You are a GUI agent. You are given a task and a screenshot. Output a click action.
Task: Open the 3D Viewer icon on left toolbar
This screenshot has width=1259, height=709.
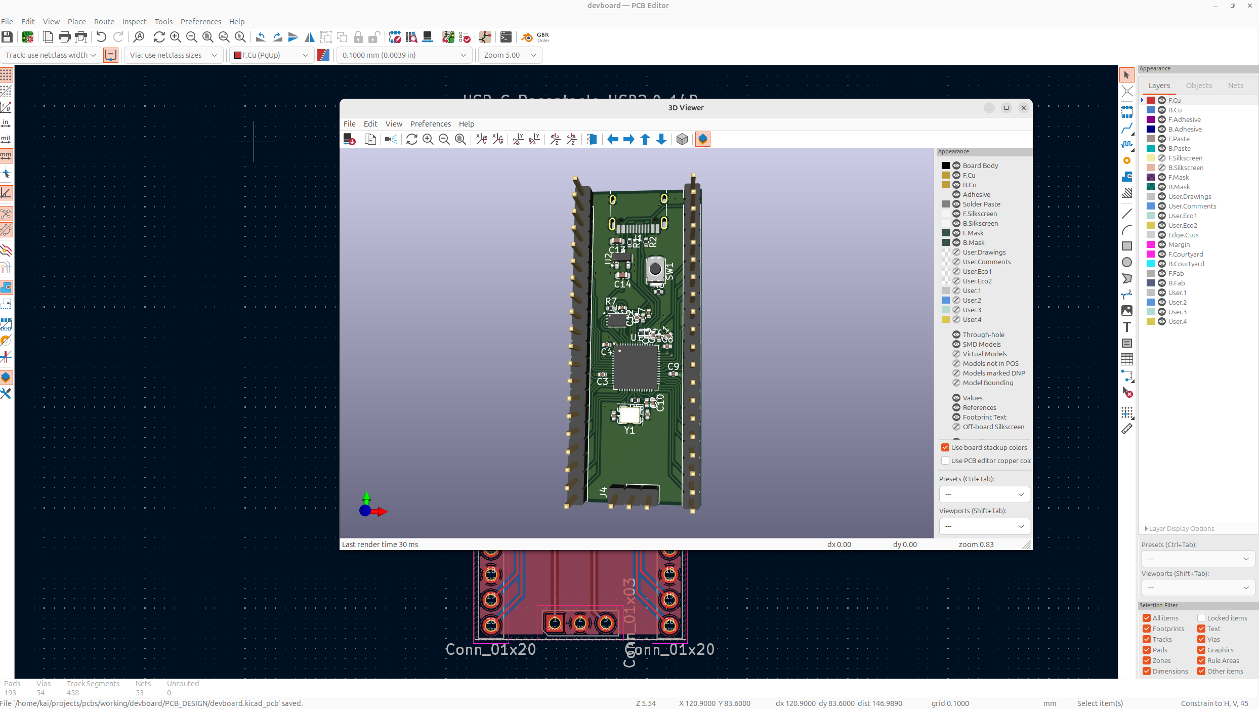(6, 377)
